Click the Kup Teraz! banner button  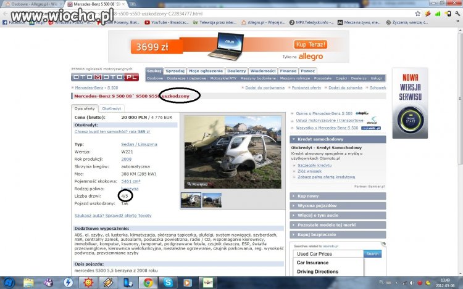tap(311, 44)
